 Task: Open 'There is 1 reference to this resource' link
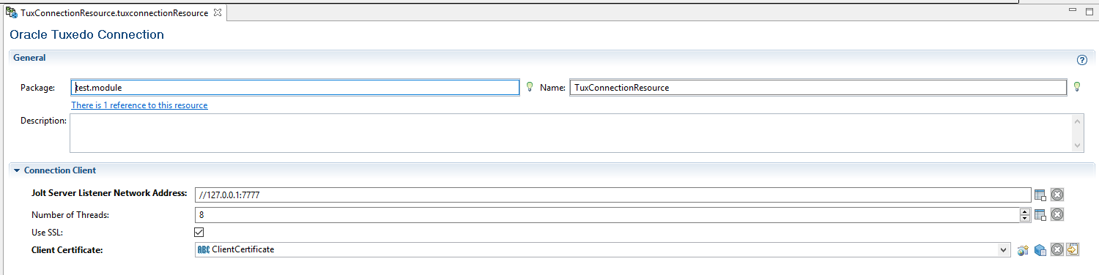[139, 105]
